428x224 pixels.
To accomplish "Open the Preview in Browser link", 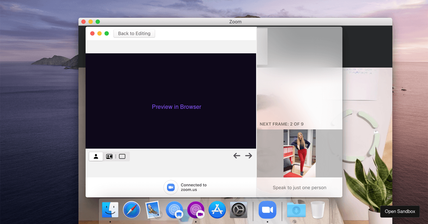I will pos(177,107).
